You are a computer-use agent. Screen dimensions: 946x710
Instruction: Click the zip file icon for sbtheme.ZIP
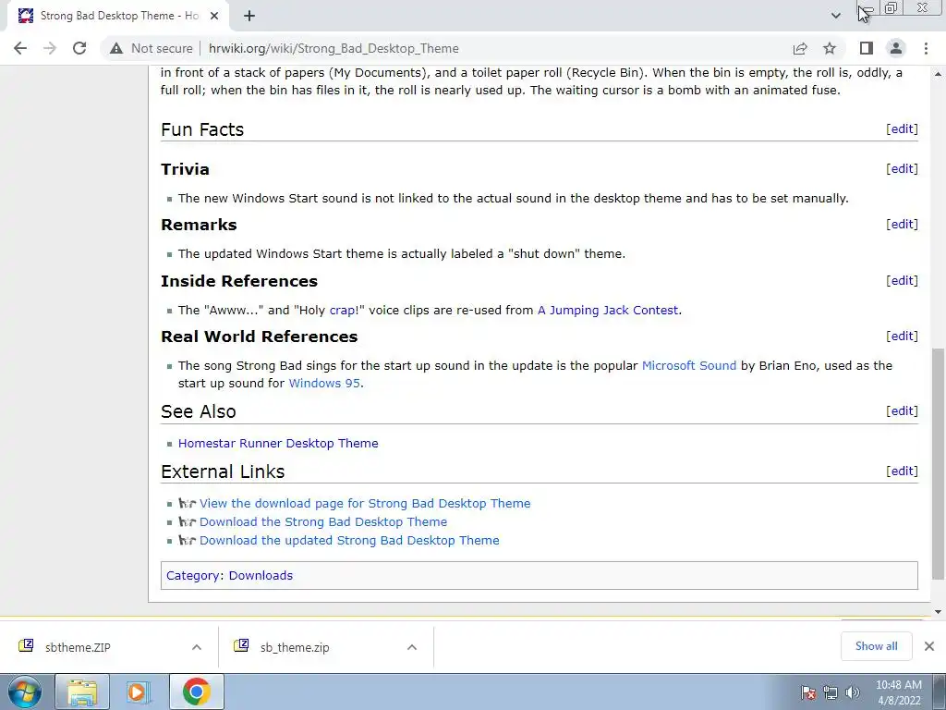(26, 646)
